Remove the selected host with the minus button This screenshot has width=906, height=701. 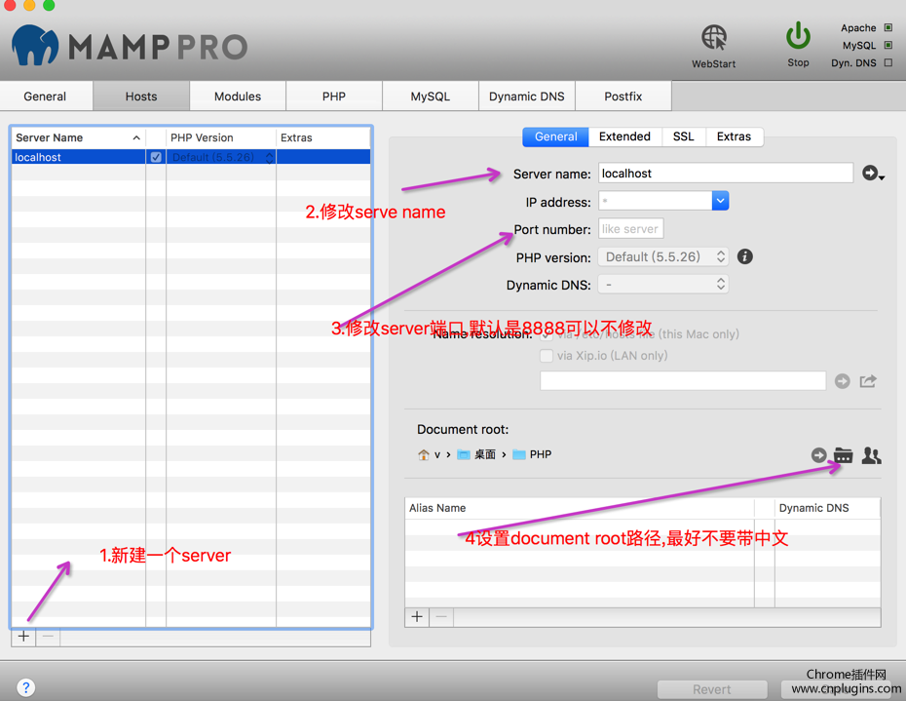[48, 637]
